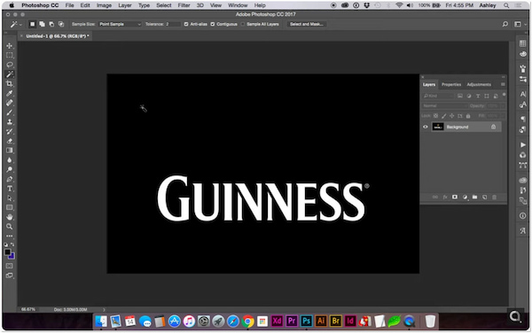Hide the Background layer with eye icon
The image size is (532, 333).
[425, 127]
